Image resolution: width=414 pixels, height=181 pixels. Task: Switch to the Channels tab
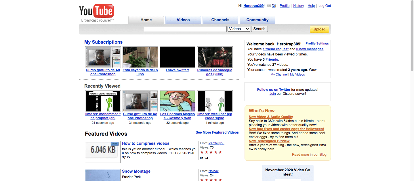220,20
